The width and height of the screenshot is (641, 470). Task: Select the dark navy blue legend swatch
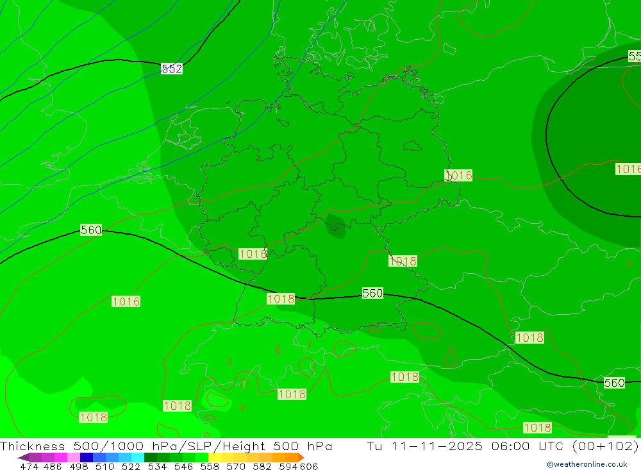coord(87,457)
